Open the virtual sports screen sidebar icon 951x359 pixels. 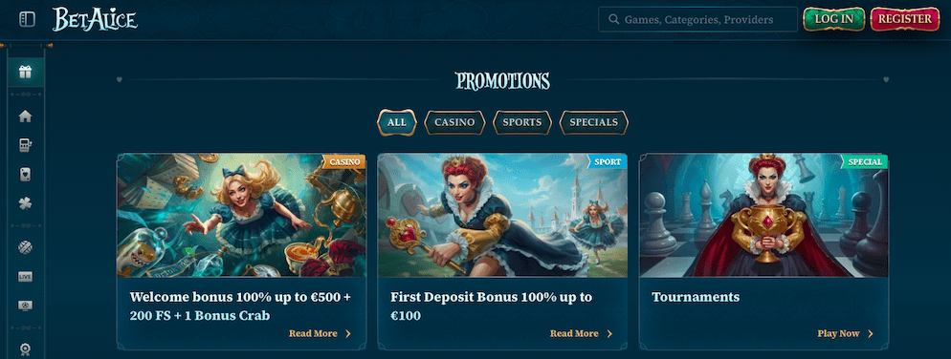(x=26, y=306)
